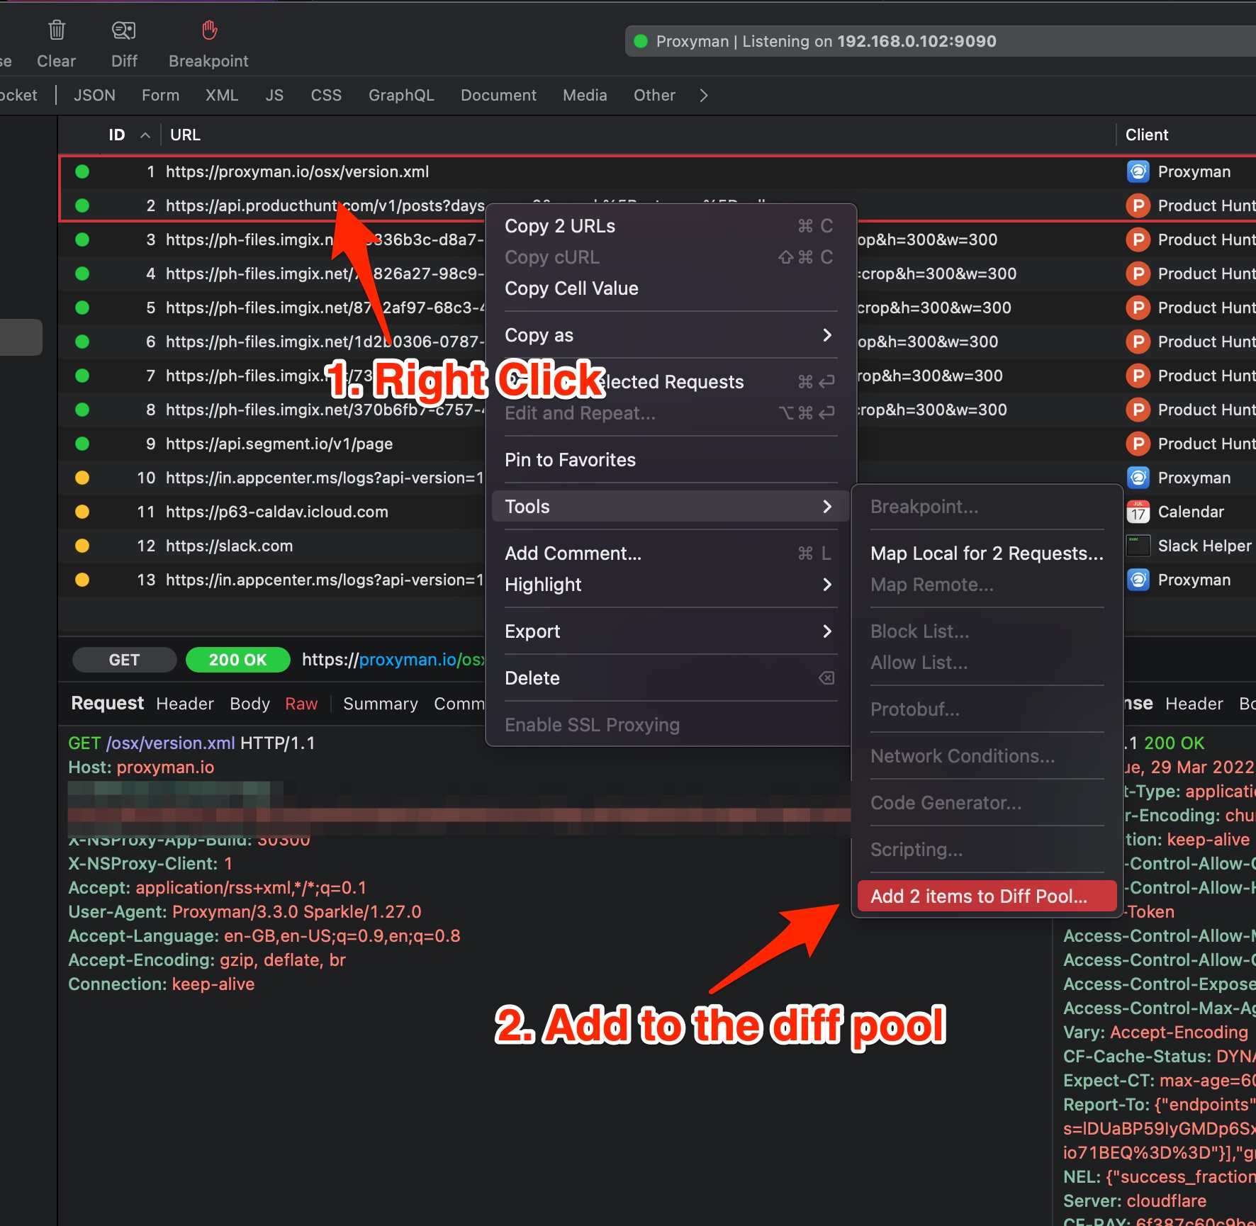
Task: Click Calendar client icon in row 11
Action: click(1138, 512)
